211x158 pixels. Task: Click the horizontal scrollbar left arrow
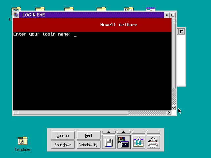click(15, 113)
